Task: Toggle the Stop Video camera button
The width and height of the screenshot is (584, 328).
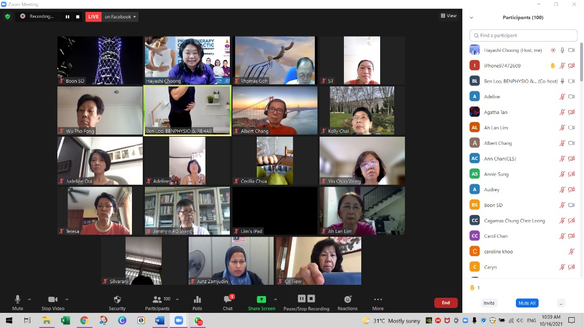Action: coord(52,299)
